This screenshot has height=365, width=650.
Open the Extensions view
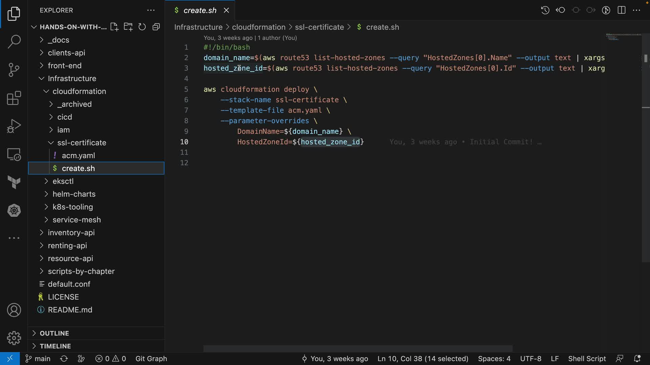(x=14, y=98)
